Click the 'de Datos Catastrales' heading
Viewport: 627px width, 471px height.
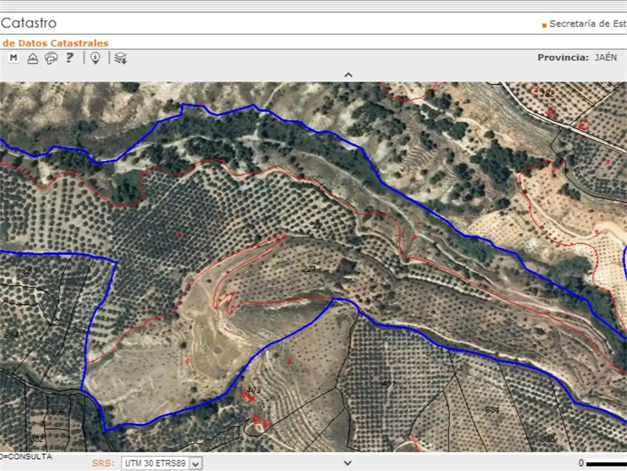pyautogui.click(x=55, y=43)
